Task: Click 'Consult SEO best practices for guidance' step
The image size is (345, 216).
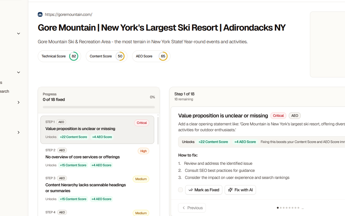Action: coord(220,171)
